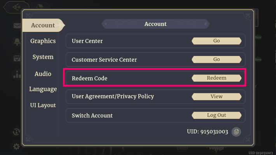The height and width of the screenshot is (155, 276).
Task: Open the notification bell icon
Action: 17,42
